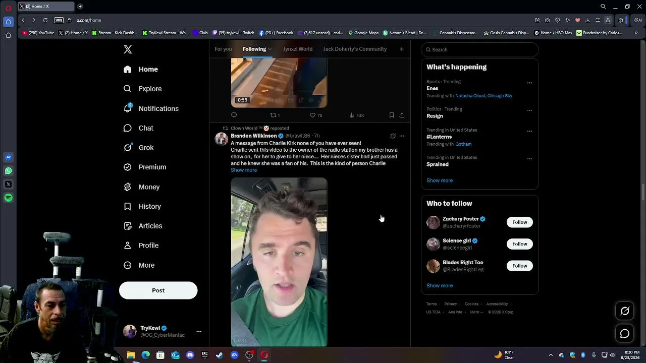Open Articles in the X sidebar
The width and height of the screenshot is (646, 363).
point(143,226)
